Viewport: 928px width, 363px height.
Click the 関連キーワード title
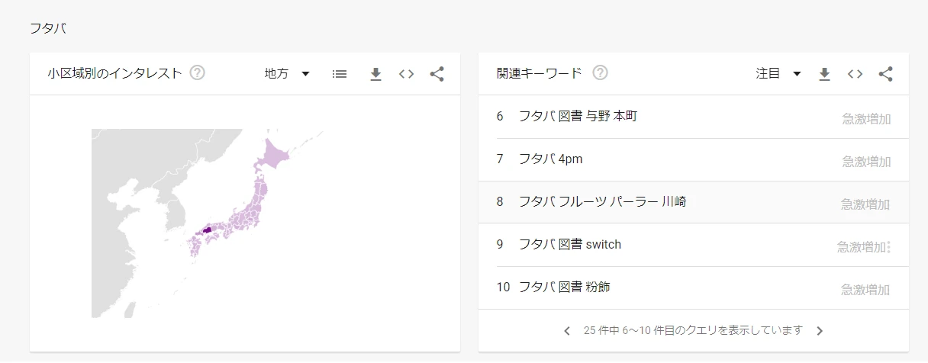[x=539, y=73]
